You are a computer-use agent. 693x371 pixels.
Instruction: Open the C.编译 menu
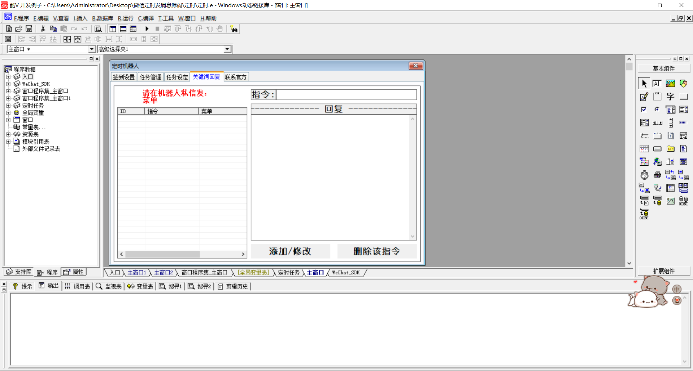tap(146, 18)
